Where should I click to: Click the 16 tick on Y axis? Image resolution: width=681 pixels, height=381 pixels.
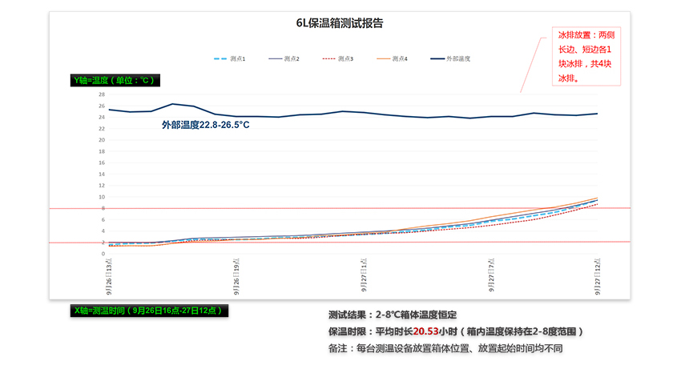(102, 162)
